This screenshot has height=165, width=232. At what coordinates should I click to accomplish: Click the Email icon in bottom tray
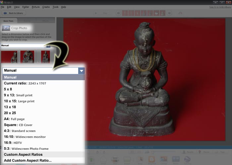[x=103, y=160]
